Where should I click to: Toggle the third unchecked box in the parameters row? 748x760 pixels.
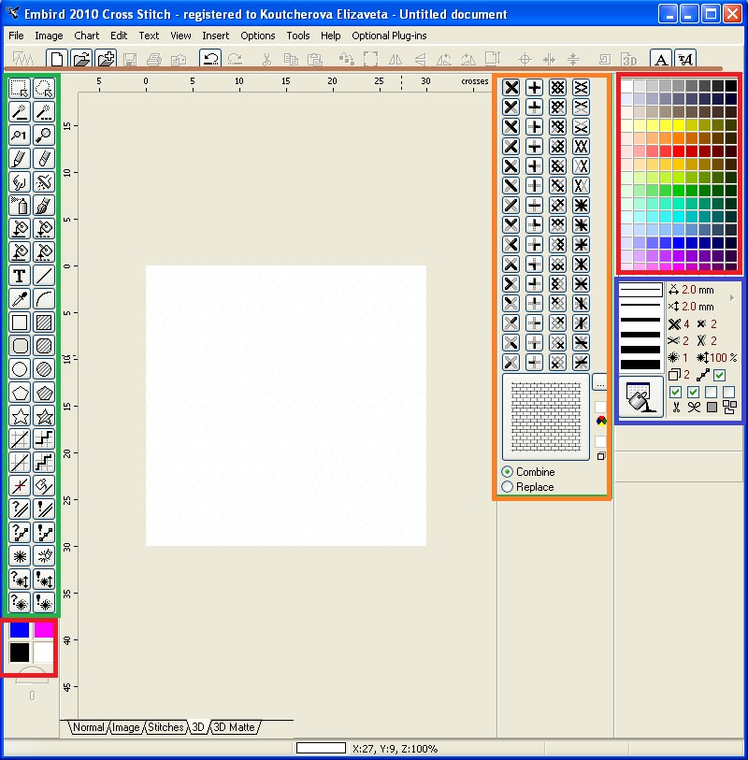pos(711,392)
